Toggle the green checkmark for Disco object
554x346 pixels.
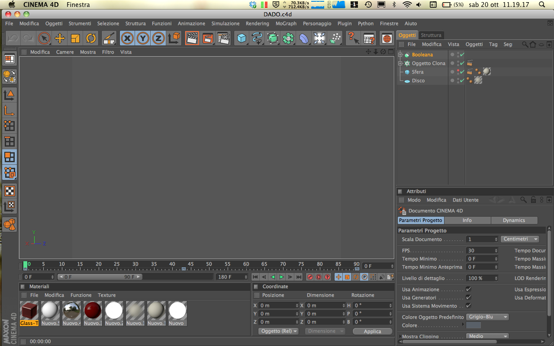462,80
